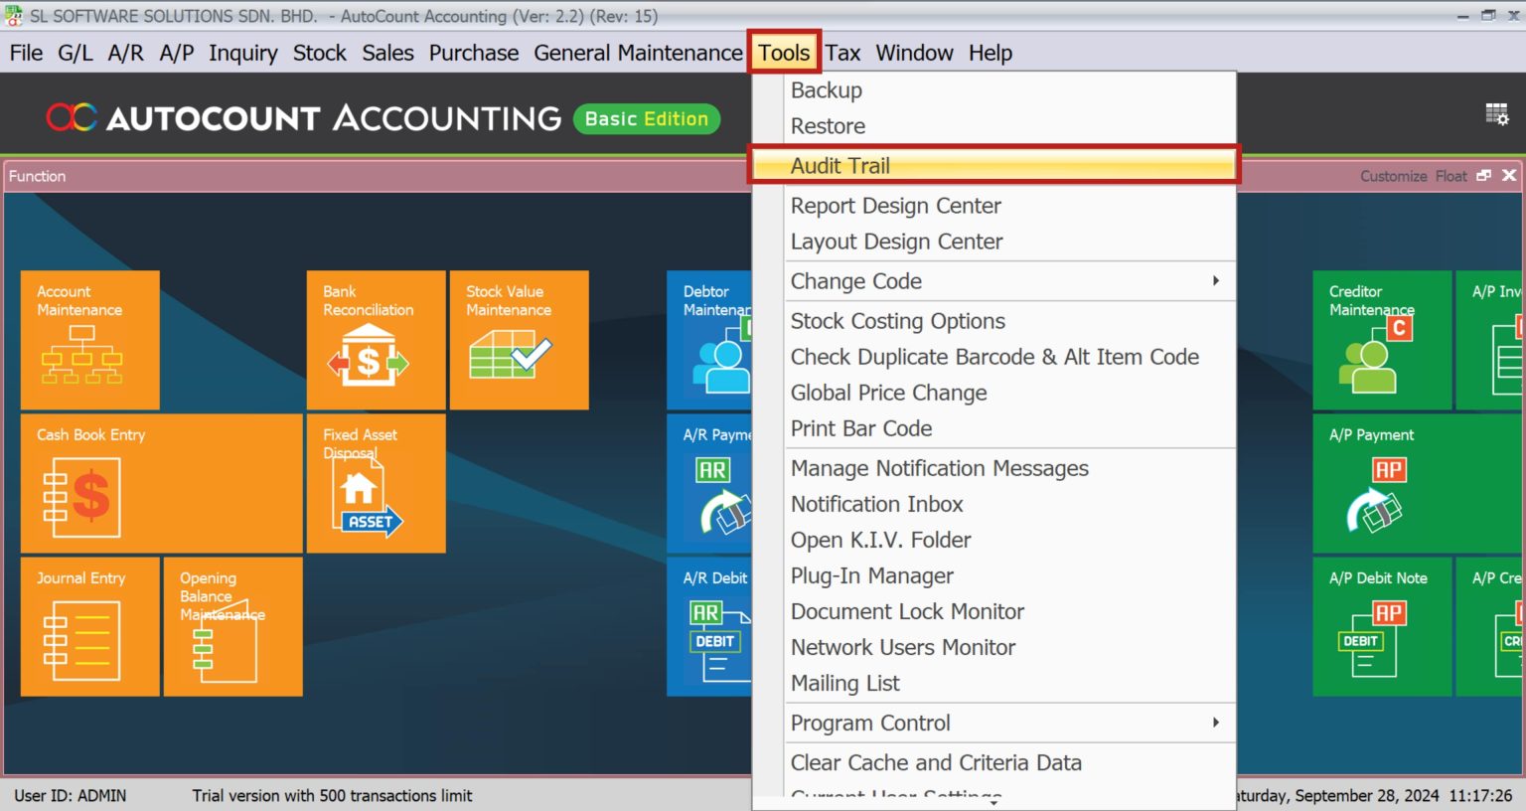Viewport: 1526px width, 811px height.
Task: Open the Cash Book Entry tile
Action: pos(159,484)
